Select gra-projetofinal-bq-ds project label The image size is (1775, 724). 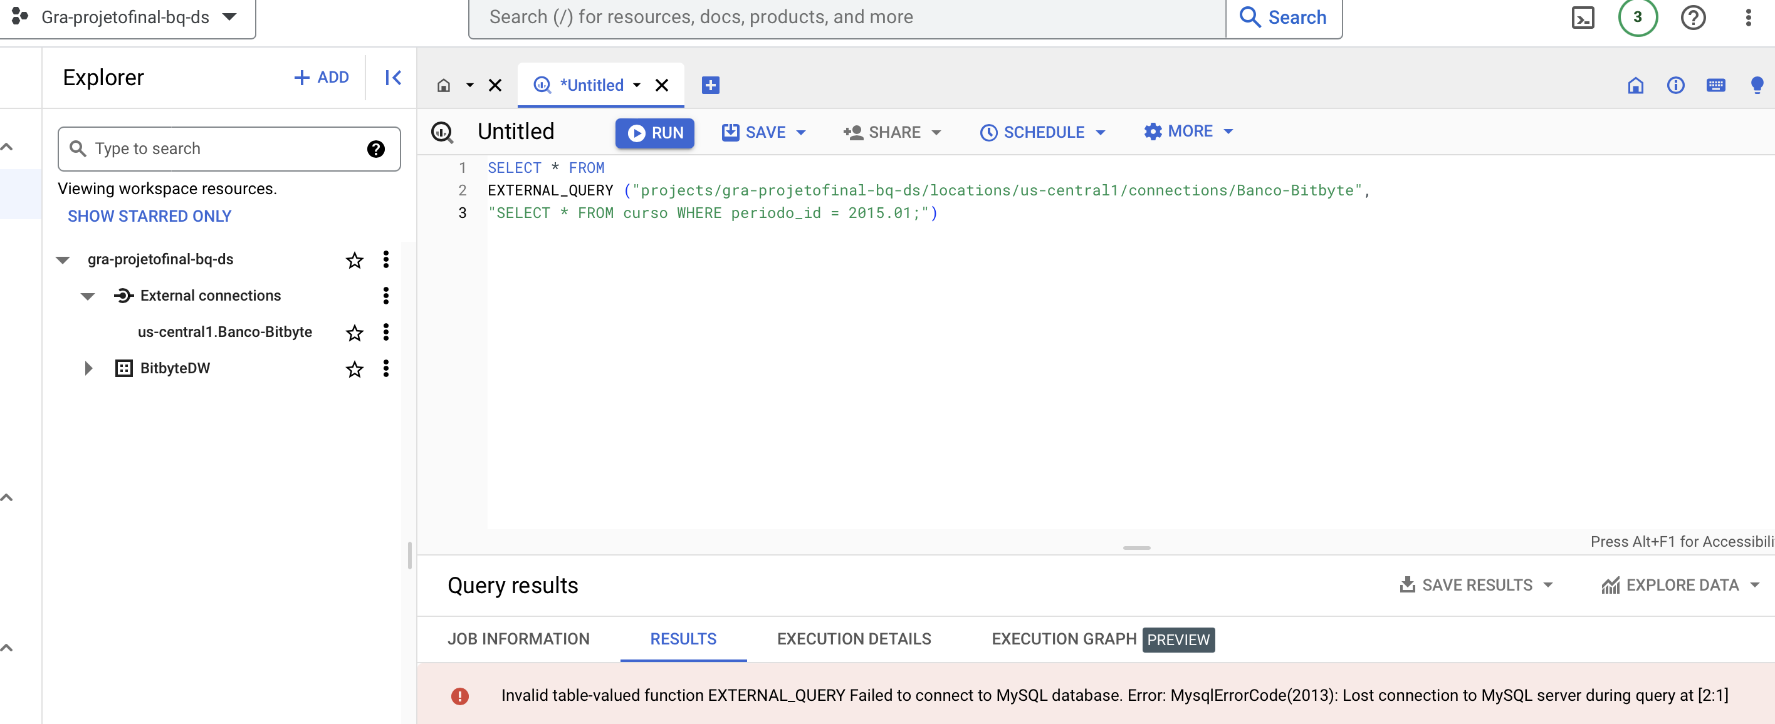160,259
